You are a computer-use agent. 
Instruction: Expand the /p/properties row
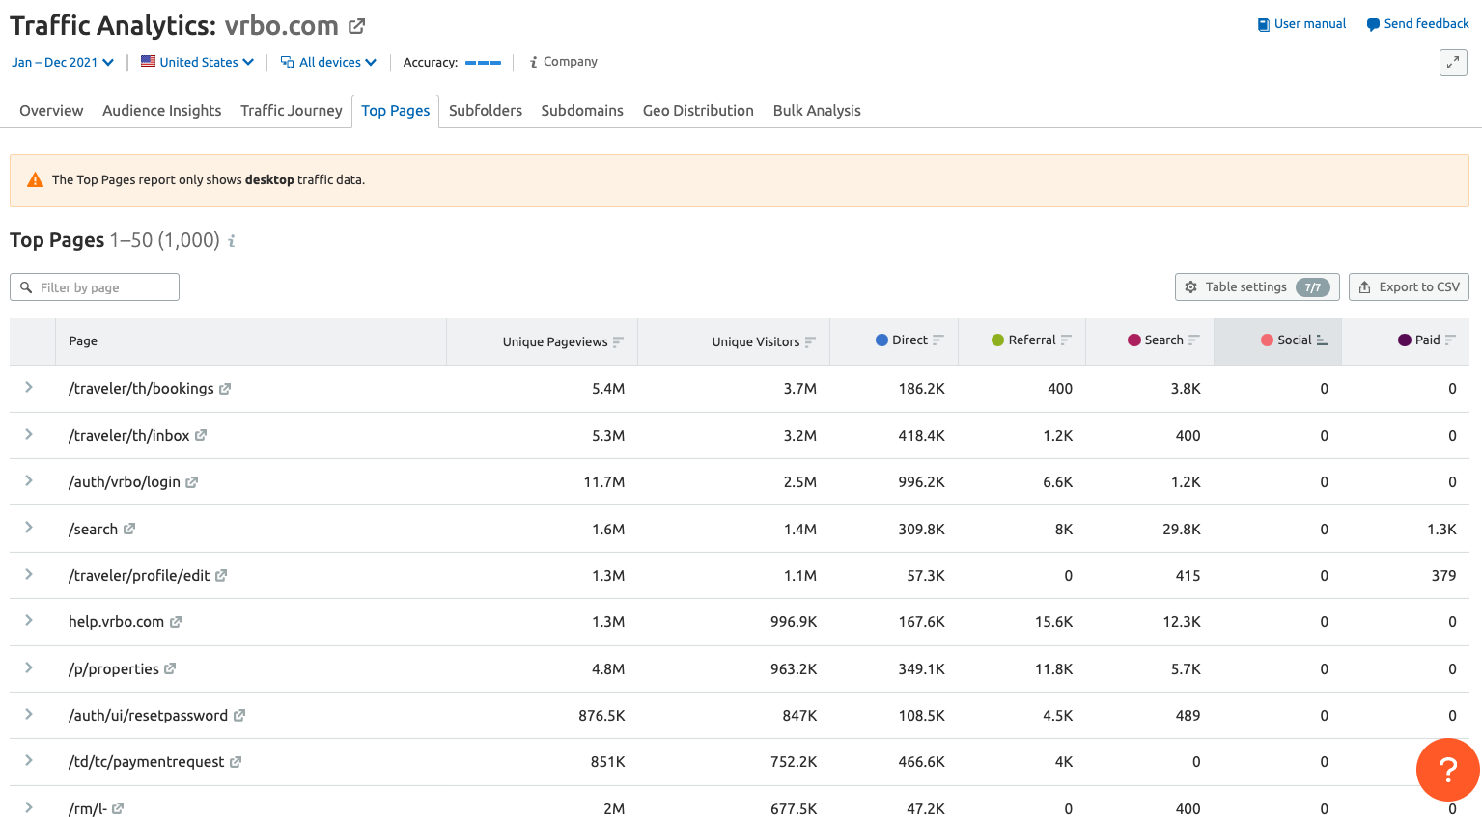click(29, 668)
